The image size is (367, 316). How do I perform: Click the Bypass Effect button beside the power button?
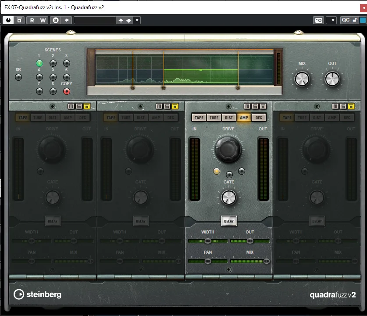point(19,20)
